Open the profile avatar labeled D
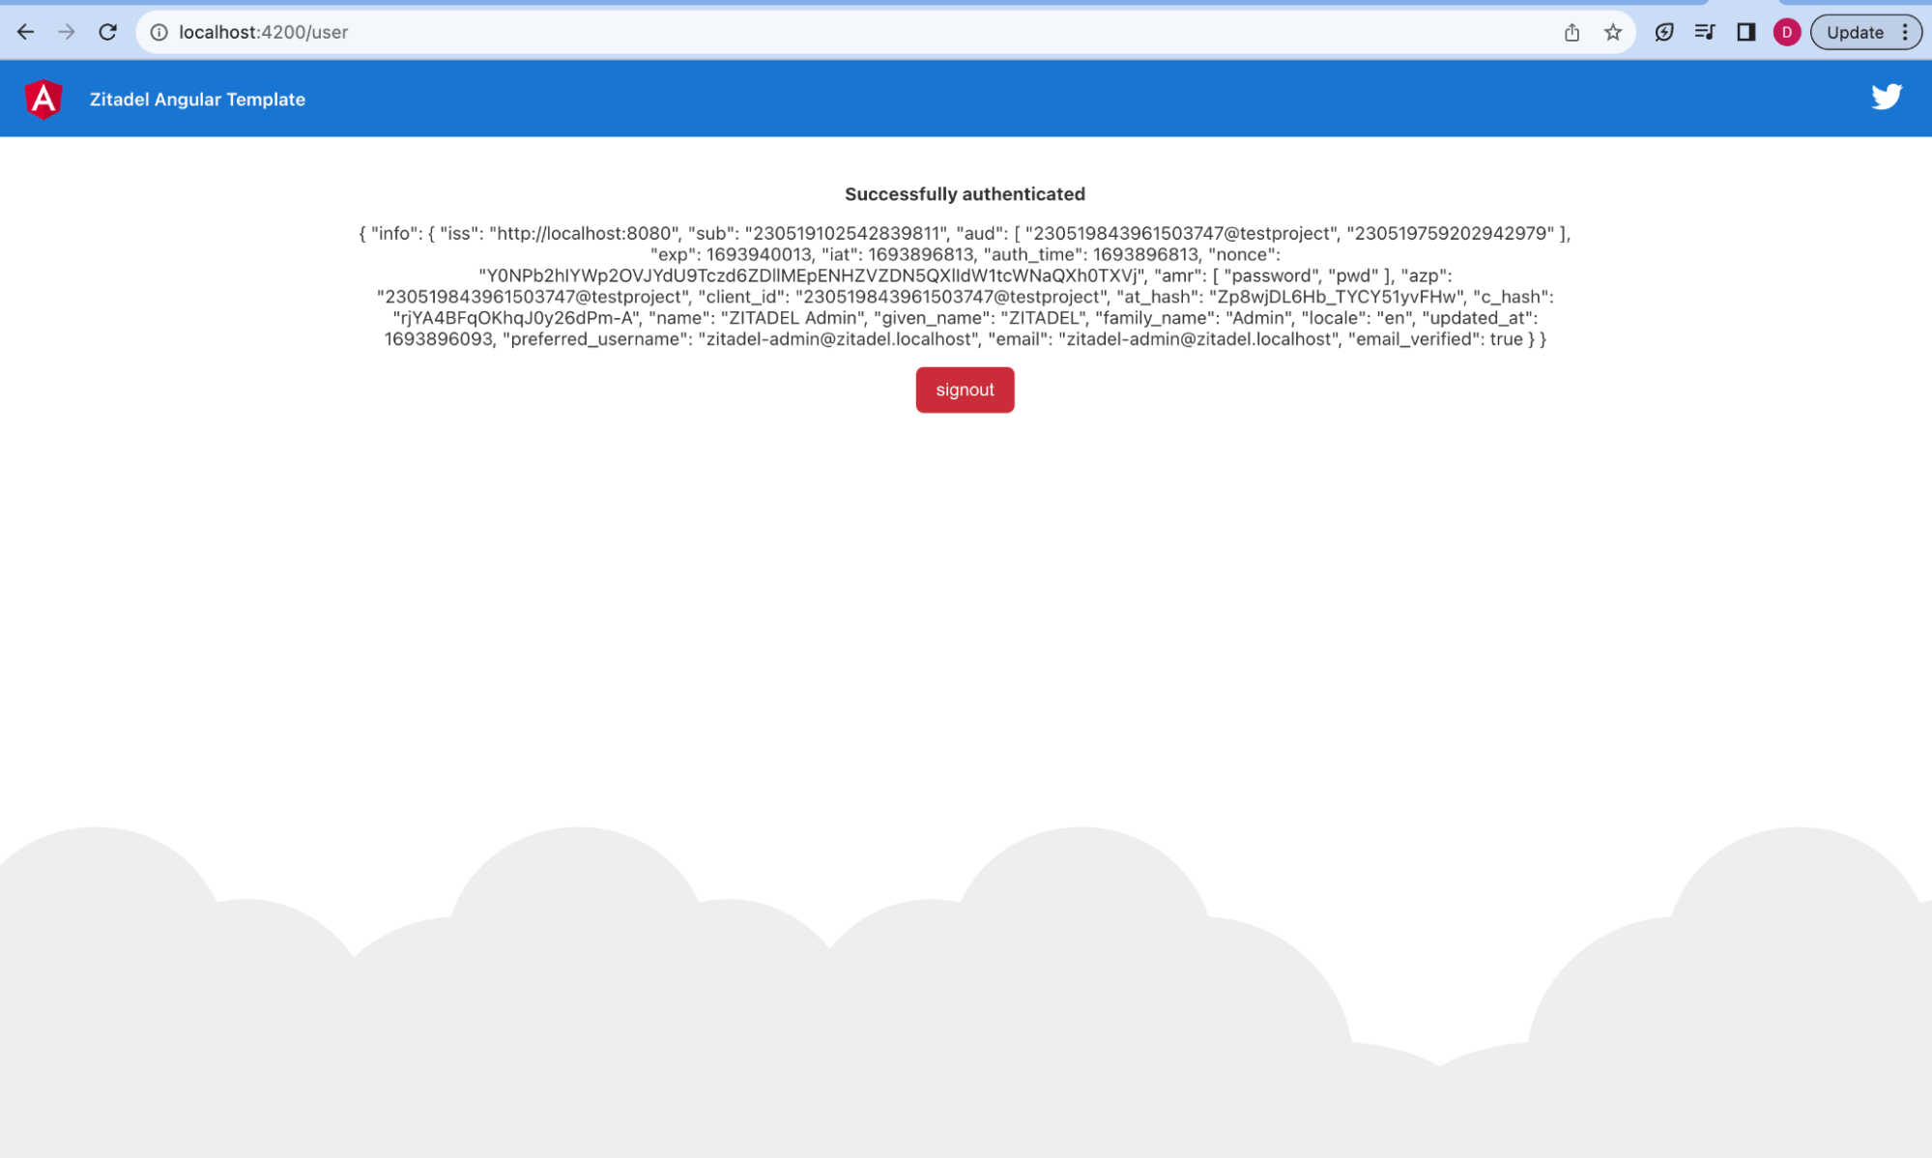1932x1158 pixels. click(x=1786, y=32)
